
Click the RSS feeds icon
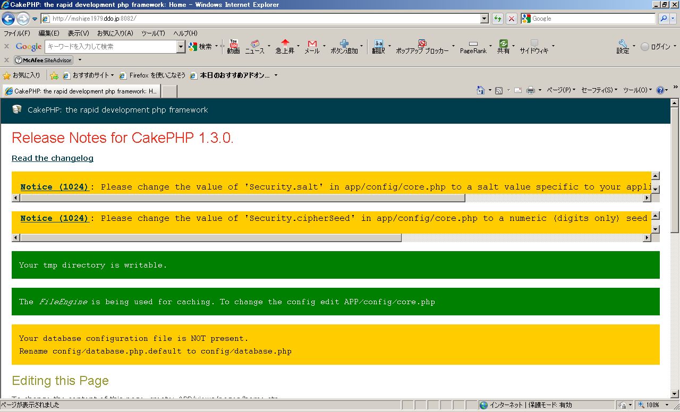[499, 90]
